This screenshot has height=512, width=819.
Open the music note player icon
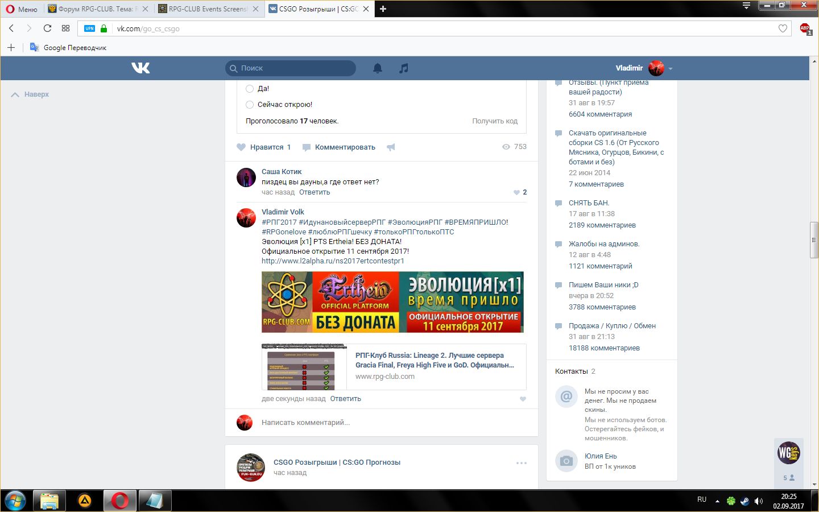click(x=403, y=68)
